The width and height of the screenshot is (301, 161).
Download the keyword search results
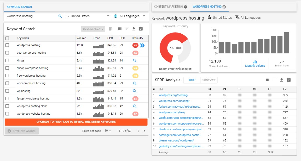(134, 29)
